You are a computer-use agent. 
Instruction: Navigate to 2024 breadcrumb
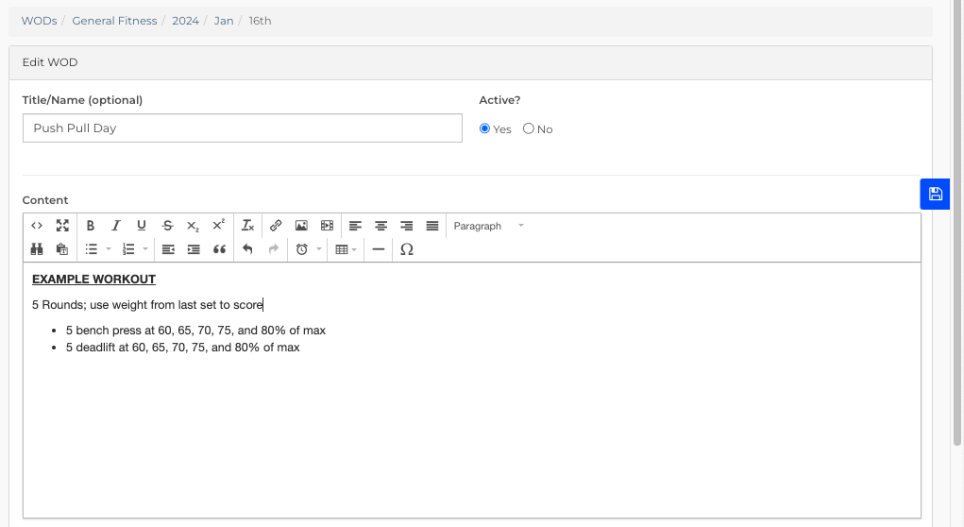(185, 21)
